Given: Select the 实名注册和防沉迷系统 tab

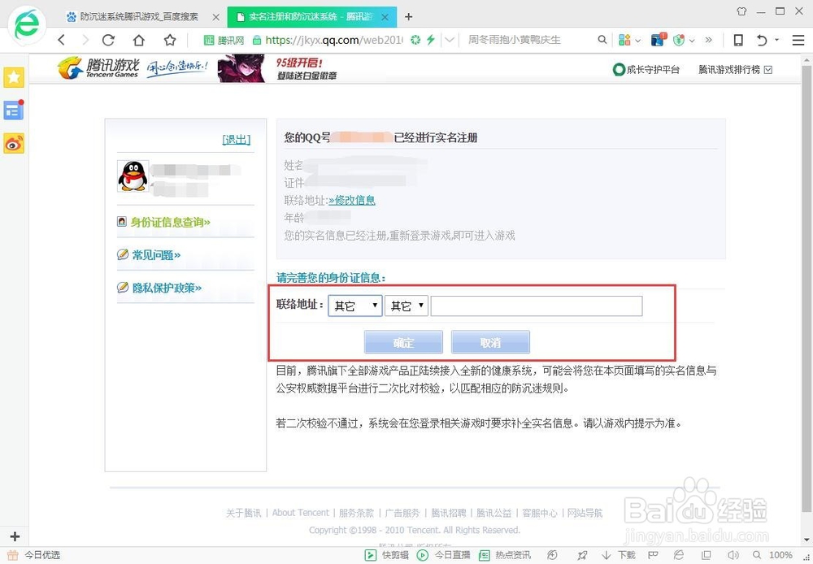Looking at the screenshot, I should (312, 16).
